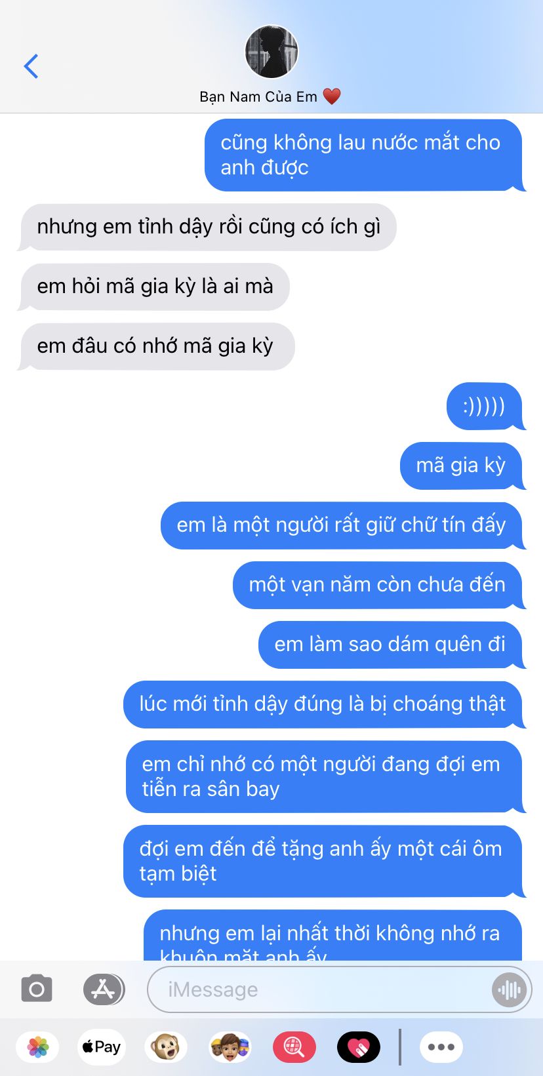Tap the "em làm sao dám quên đi" bubble
The width and height of the screenshot is (543, 1076).
pyautogui.click(x=391, y=645)
